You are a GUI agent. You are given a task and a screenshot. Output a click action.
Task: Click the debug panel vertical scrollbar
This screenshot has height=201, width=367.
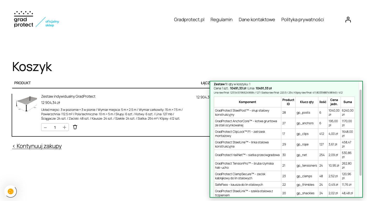click(361, 133)
